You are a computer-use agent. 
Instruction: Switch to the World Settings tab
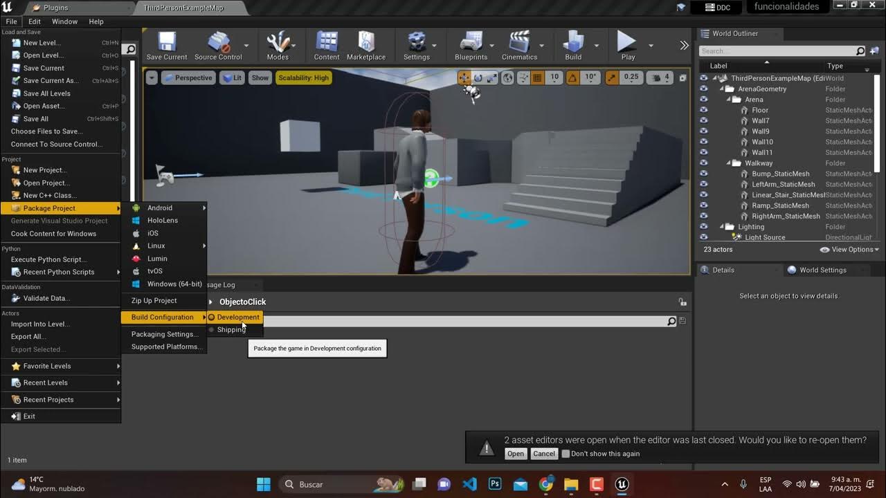tap(822, 270)
